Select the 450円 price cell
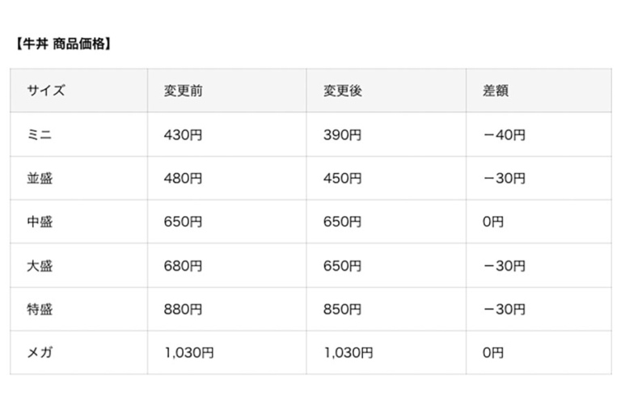 (x=342, y=179)
